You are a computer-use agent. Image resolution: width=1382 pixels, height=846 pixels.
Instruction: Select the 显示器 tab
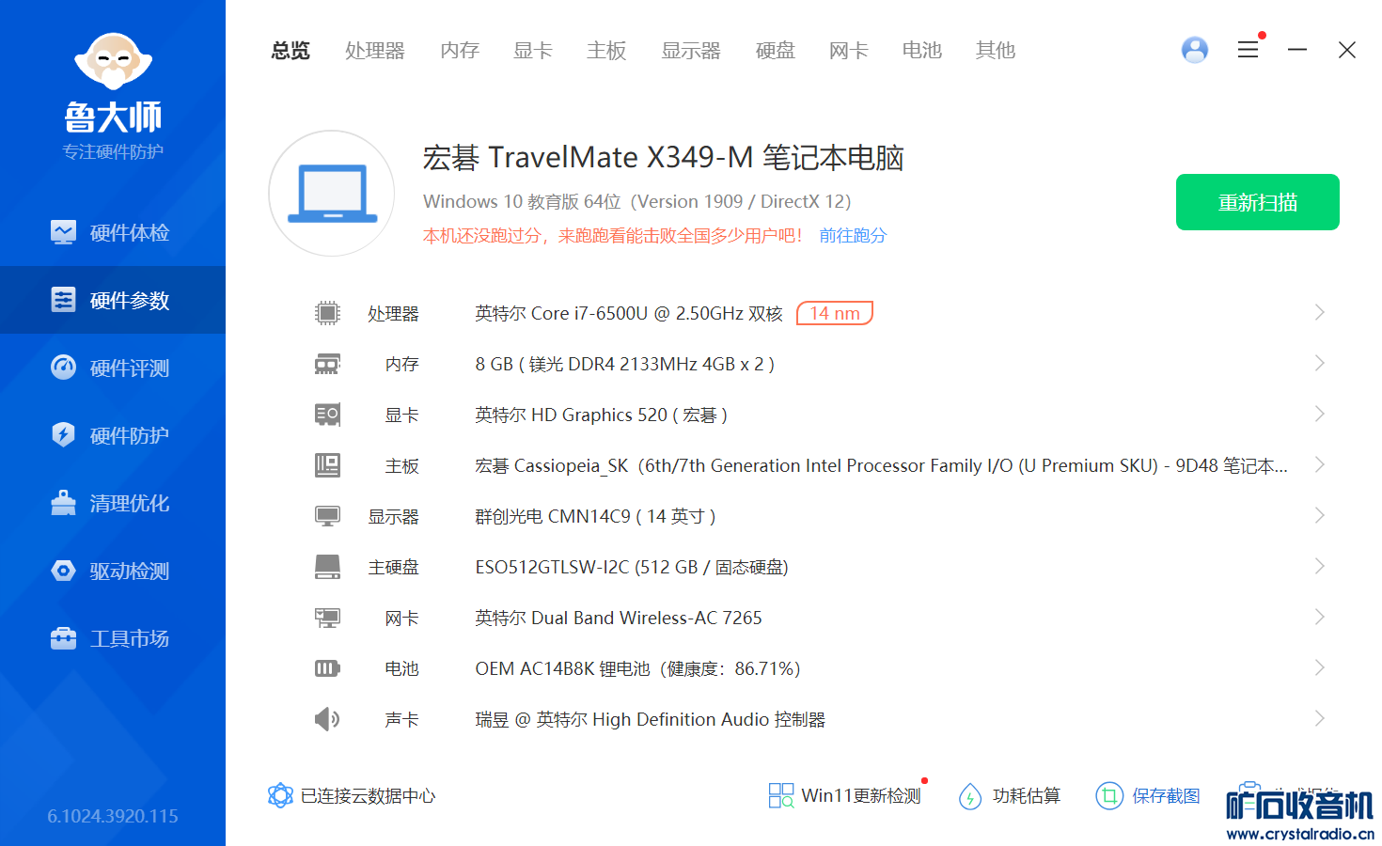691,50
